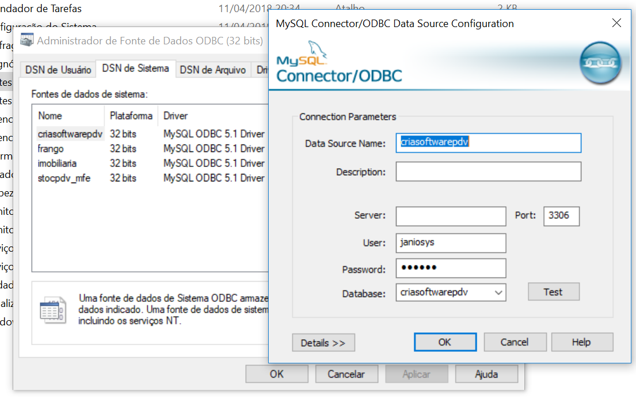Click the ODBC Administrator window title icon
636x406 pixels.
pos(26,40)
